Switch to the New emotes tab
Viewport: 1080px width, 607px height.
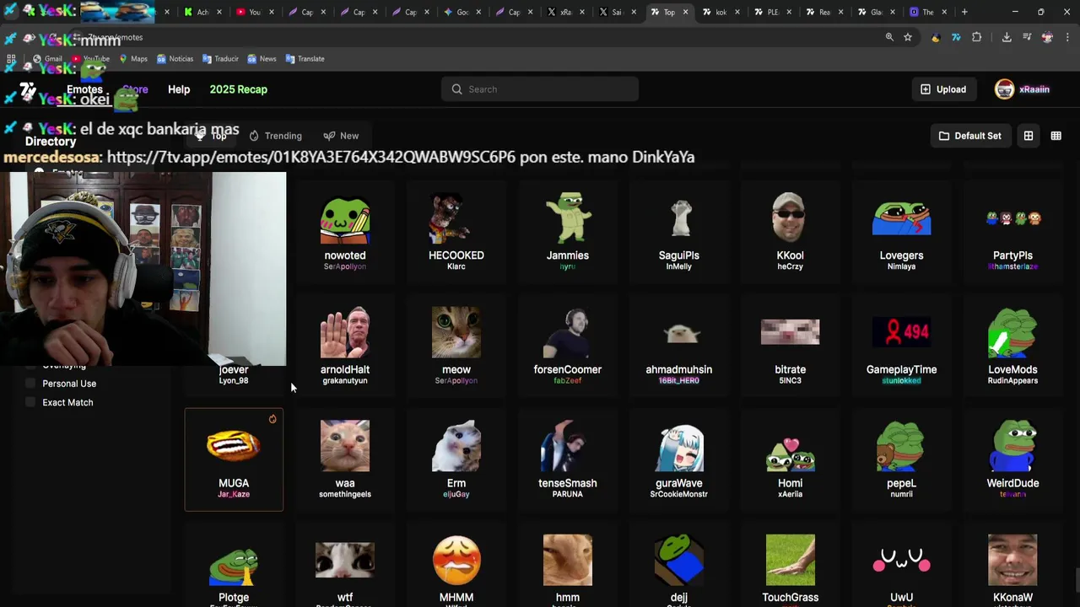(x=341, y=136)
